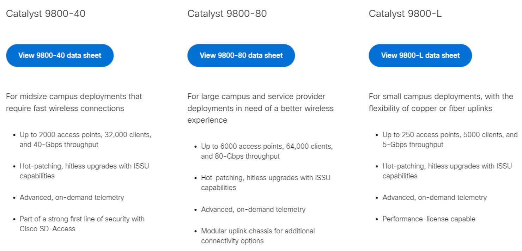Click Hot-patching bullet under Catalyst 9800-80
This screenshot has width=522, height=251.
point(266,183)
